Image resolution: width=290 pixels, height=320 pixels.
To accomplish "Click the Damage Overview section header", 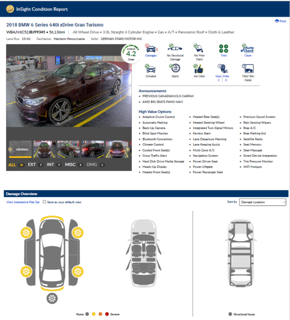I will tap(146, 193).
